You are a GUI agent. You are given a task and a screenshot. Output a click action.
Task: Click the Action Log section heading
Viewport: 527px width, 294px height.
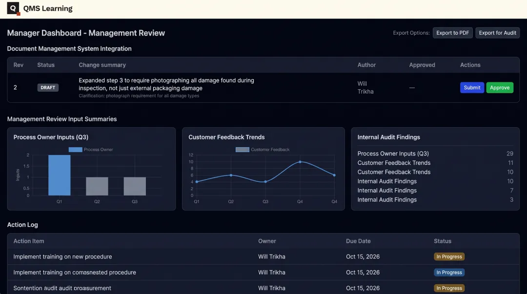22,225
